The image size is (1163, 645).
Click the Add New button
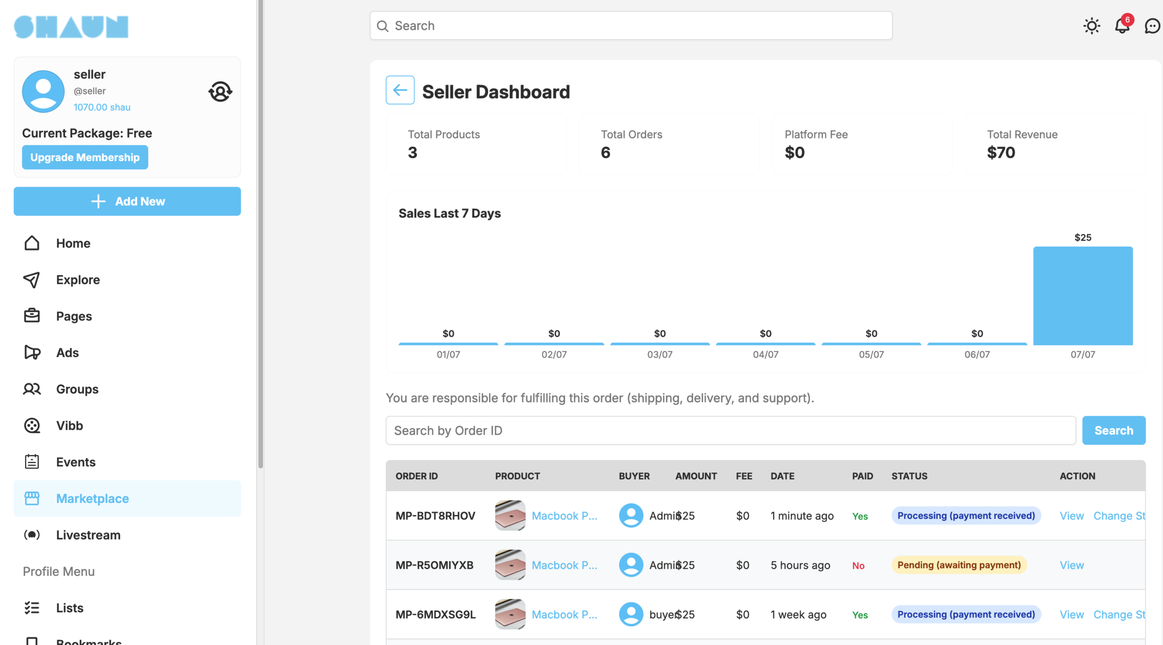127,201
